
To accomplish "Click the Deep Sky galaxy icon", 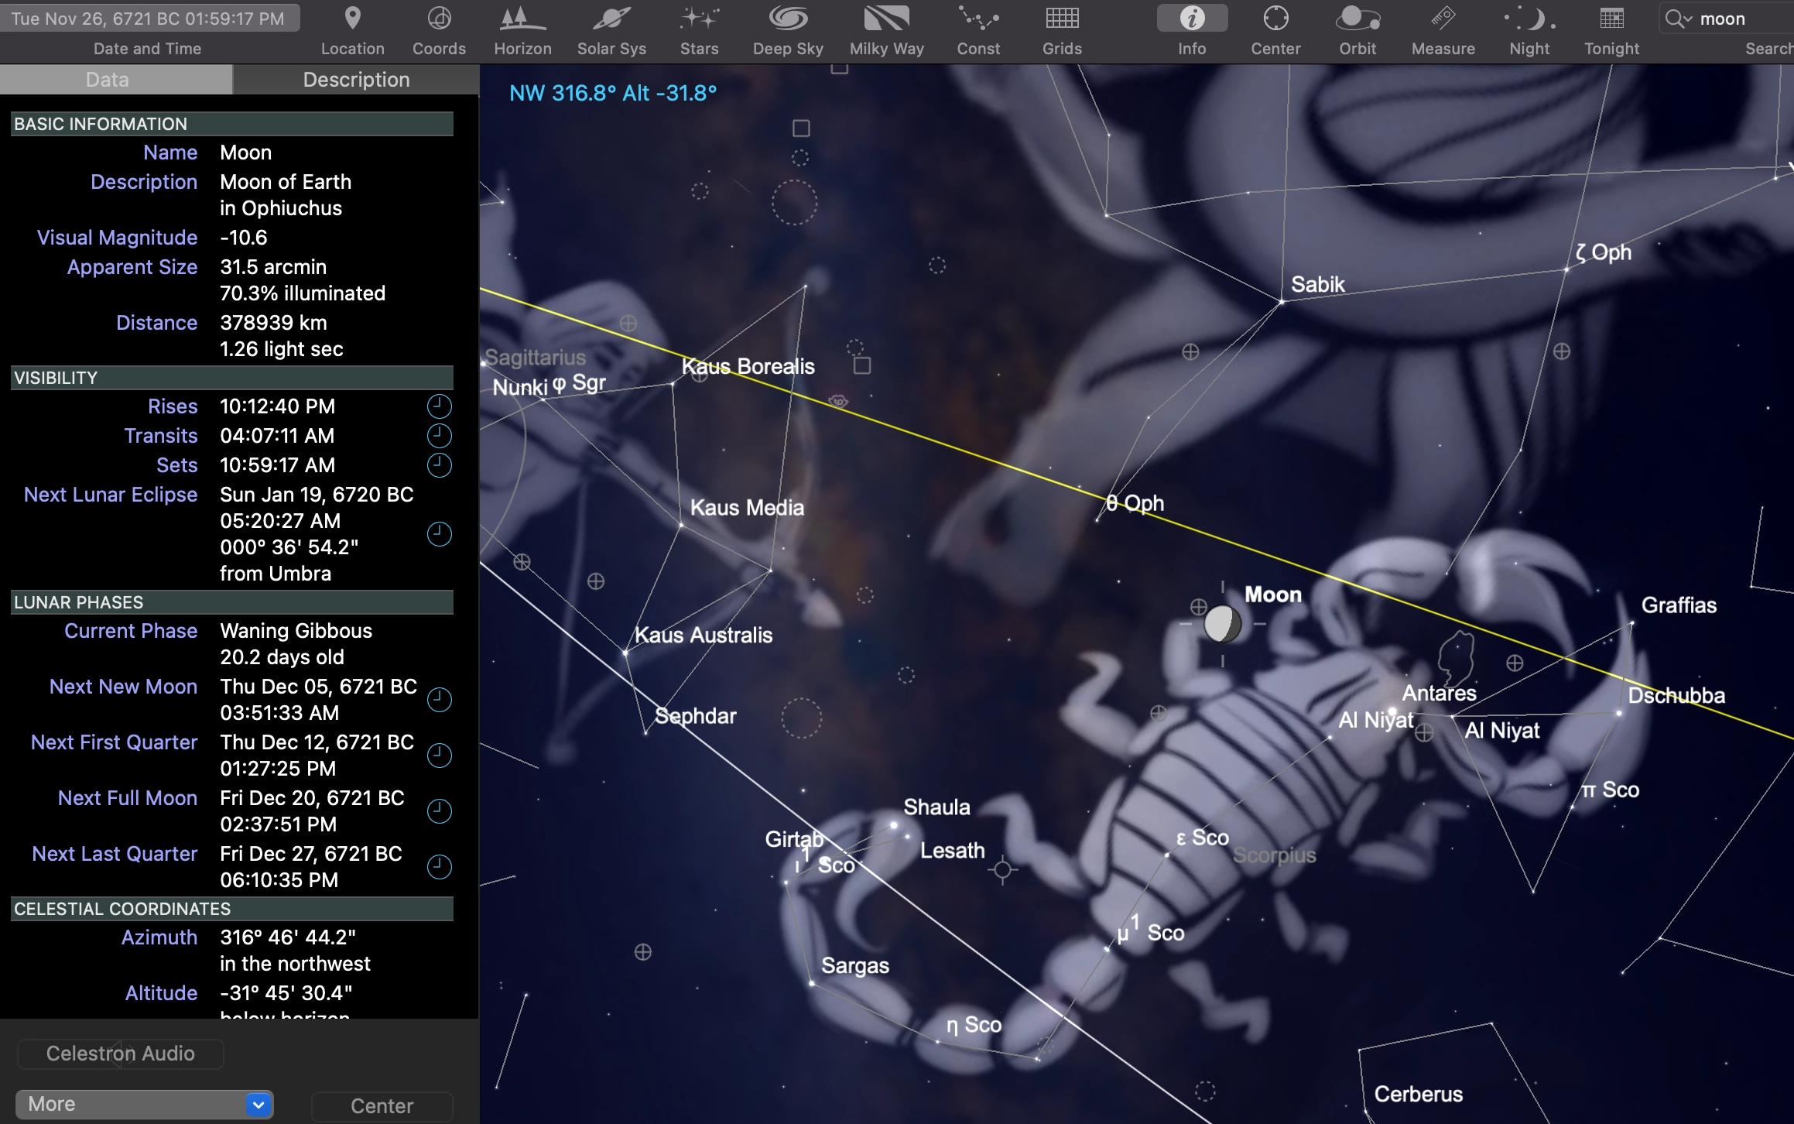I will click(787, 19).
